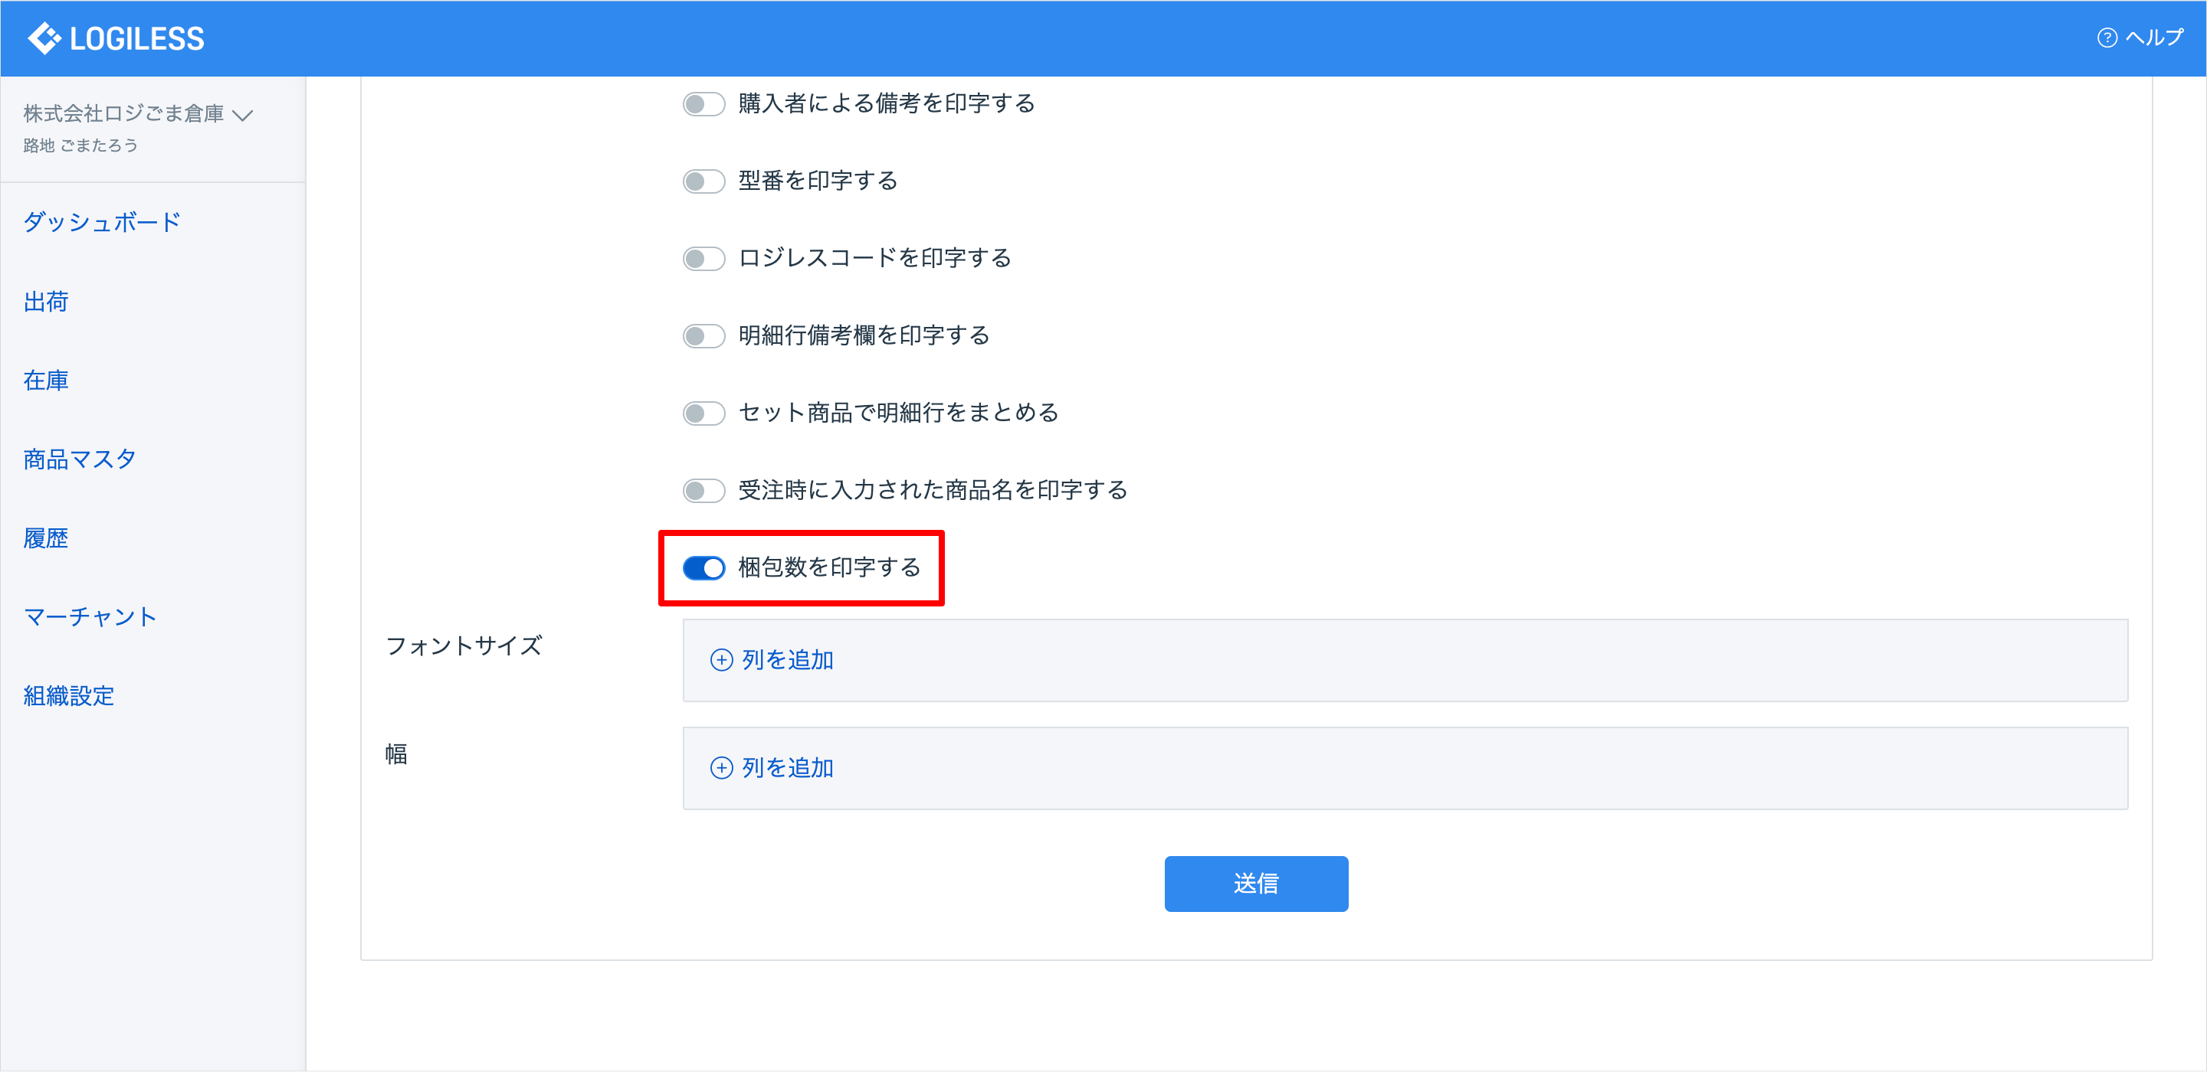Screen dimensions: 2207x1072
Task: Click the LOGILESS logo icon
Action: [44, 38]
